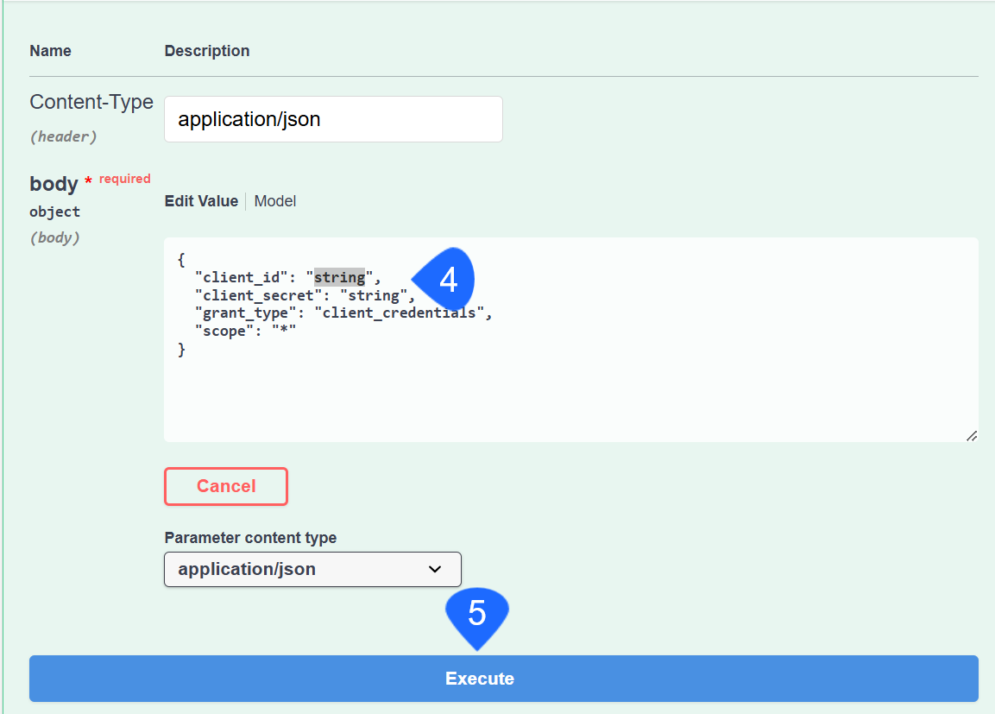Select the Edit Value tab
Screen dimensions: 995x714
(x=201, y=201)
